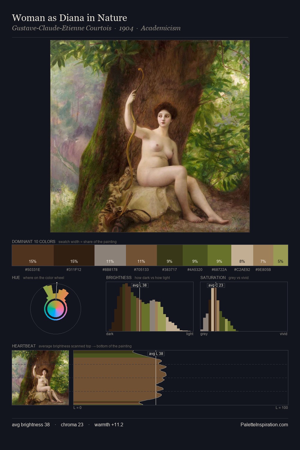Click the hex code #311F12 text
Viewport: 300px width, 450px height.
(74, 270)
